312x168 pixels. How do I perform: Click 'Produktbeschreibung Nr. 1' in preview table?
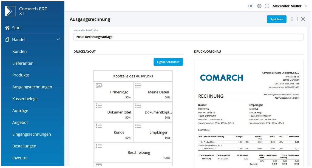pos(210,145)
